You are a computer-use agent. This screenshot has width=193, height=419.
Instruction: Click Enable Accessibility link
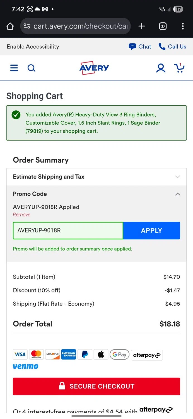click(33, 47)
